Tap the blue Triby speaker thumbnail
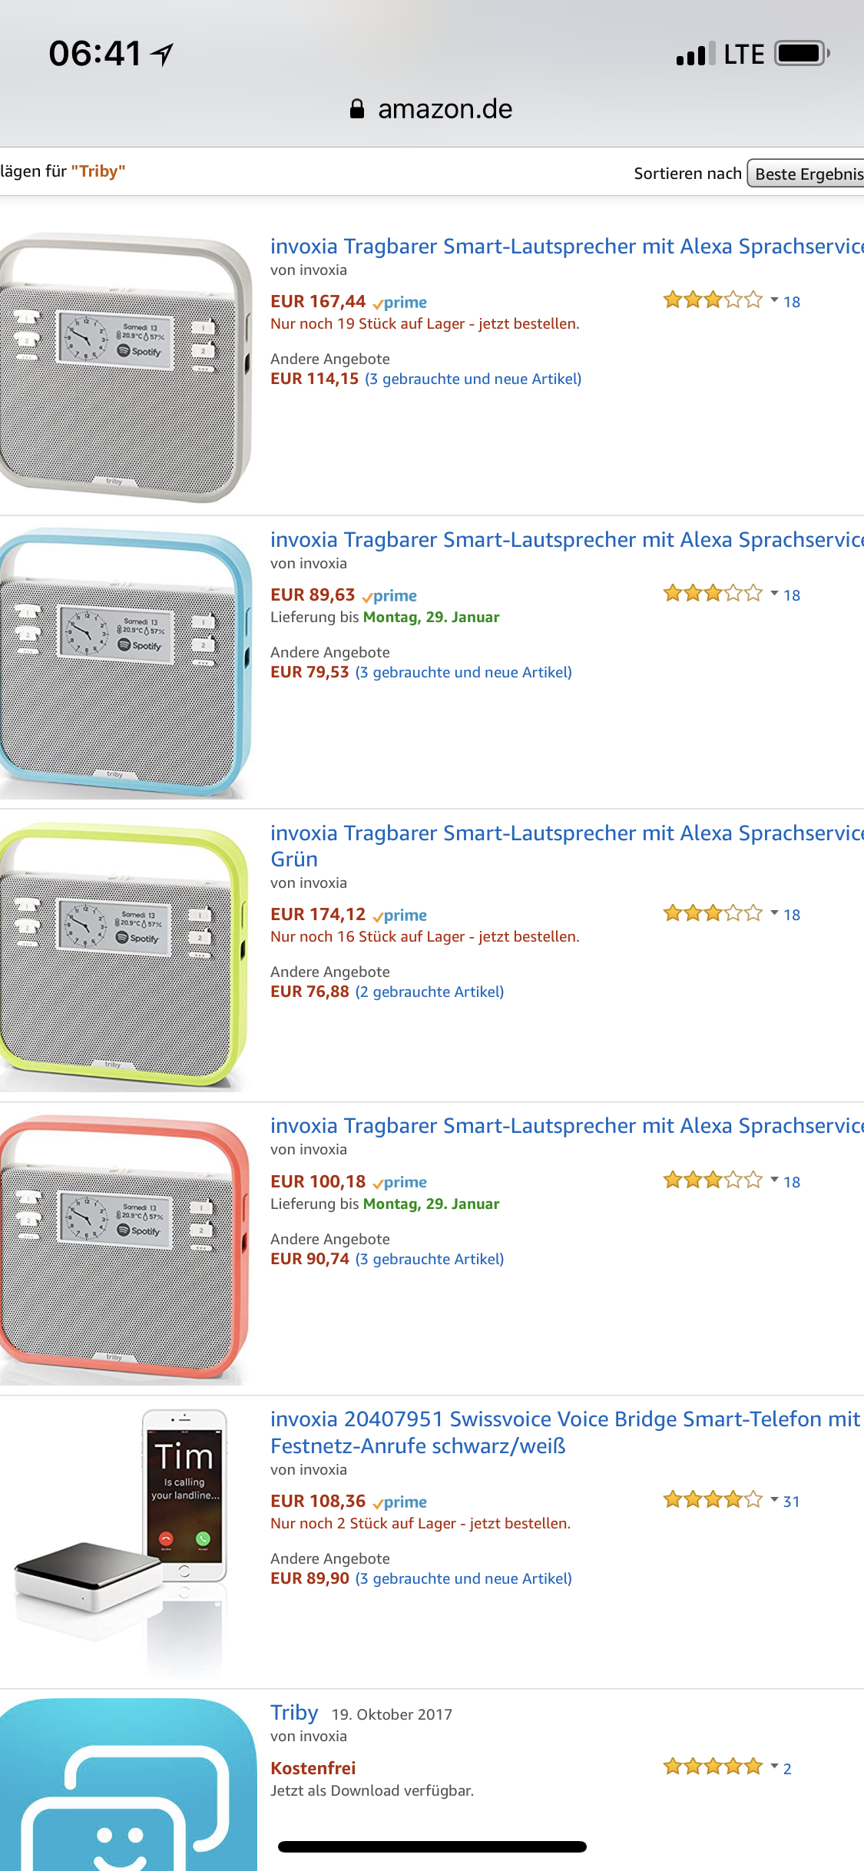864x1871 pixels. pos(124,662)
